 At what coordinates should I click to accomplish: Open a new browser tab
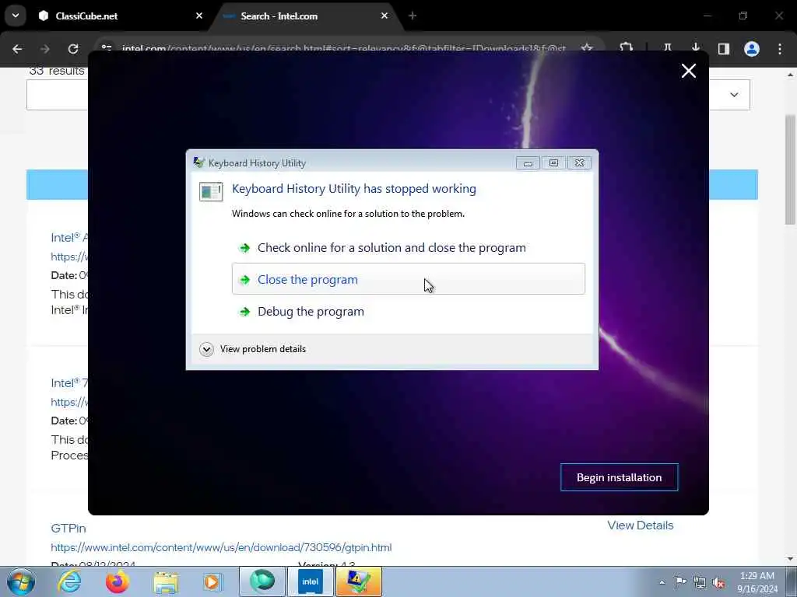413,16
